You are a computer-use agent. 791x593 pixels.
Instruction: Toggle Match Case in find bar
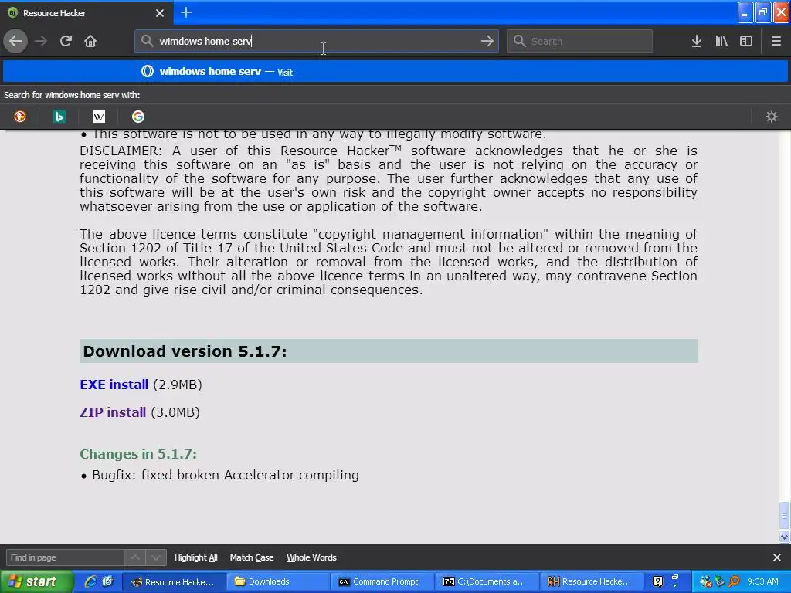[252, 557]
